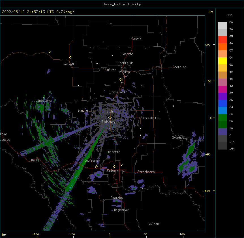Click the 39 dBZ magenta color swatch
This screenshot has height=238, width=244.
[222, 89]
